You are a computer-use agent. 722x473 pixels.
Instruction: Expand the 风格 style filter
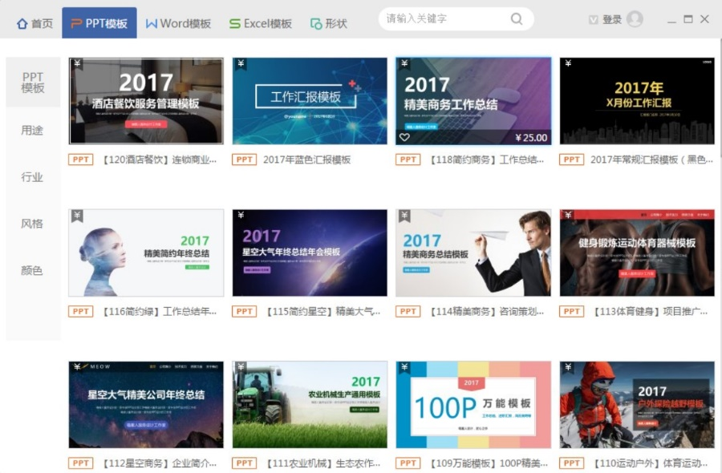click(32, 224)
